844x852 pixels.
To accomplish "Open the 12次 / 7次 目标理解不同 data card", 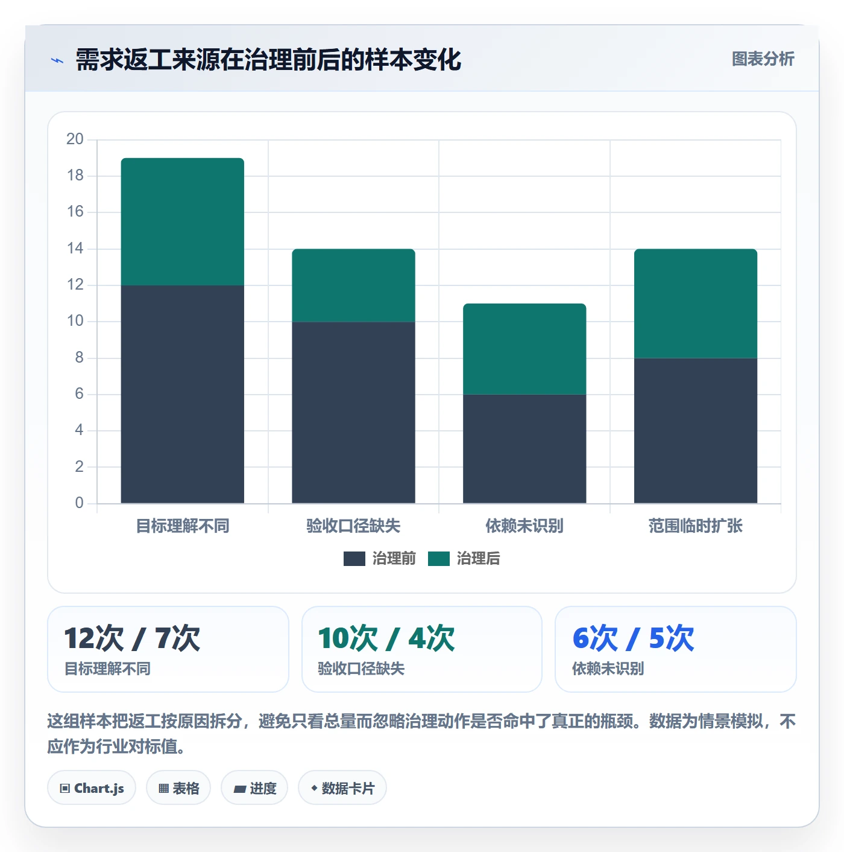I will [x=168, y=649].
